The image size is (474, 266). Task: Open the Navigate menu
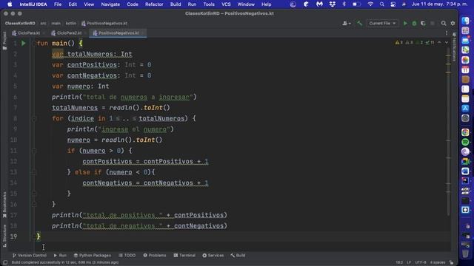coord(110,4)
